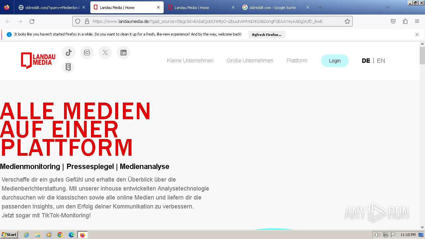Viewport: 425px width, 239px height.
Task: Click Refresh Firefox… button
Action: point(267,35)
